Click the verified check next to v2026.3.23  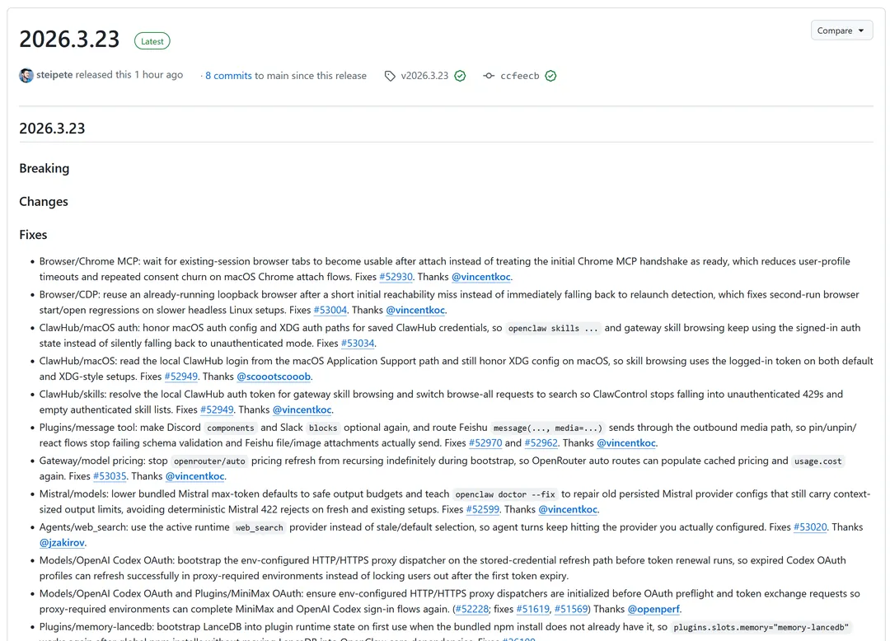[461, 76]
